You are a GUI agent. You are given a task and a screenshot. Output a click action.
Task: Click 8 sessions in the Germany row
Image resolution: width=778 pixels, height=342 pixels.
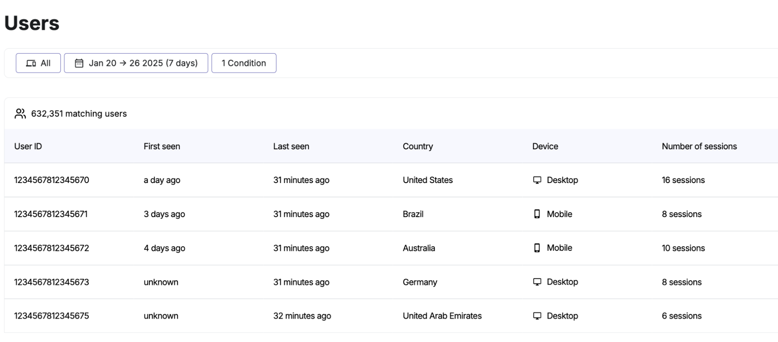[x=682, y=282]
